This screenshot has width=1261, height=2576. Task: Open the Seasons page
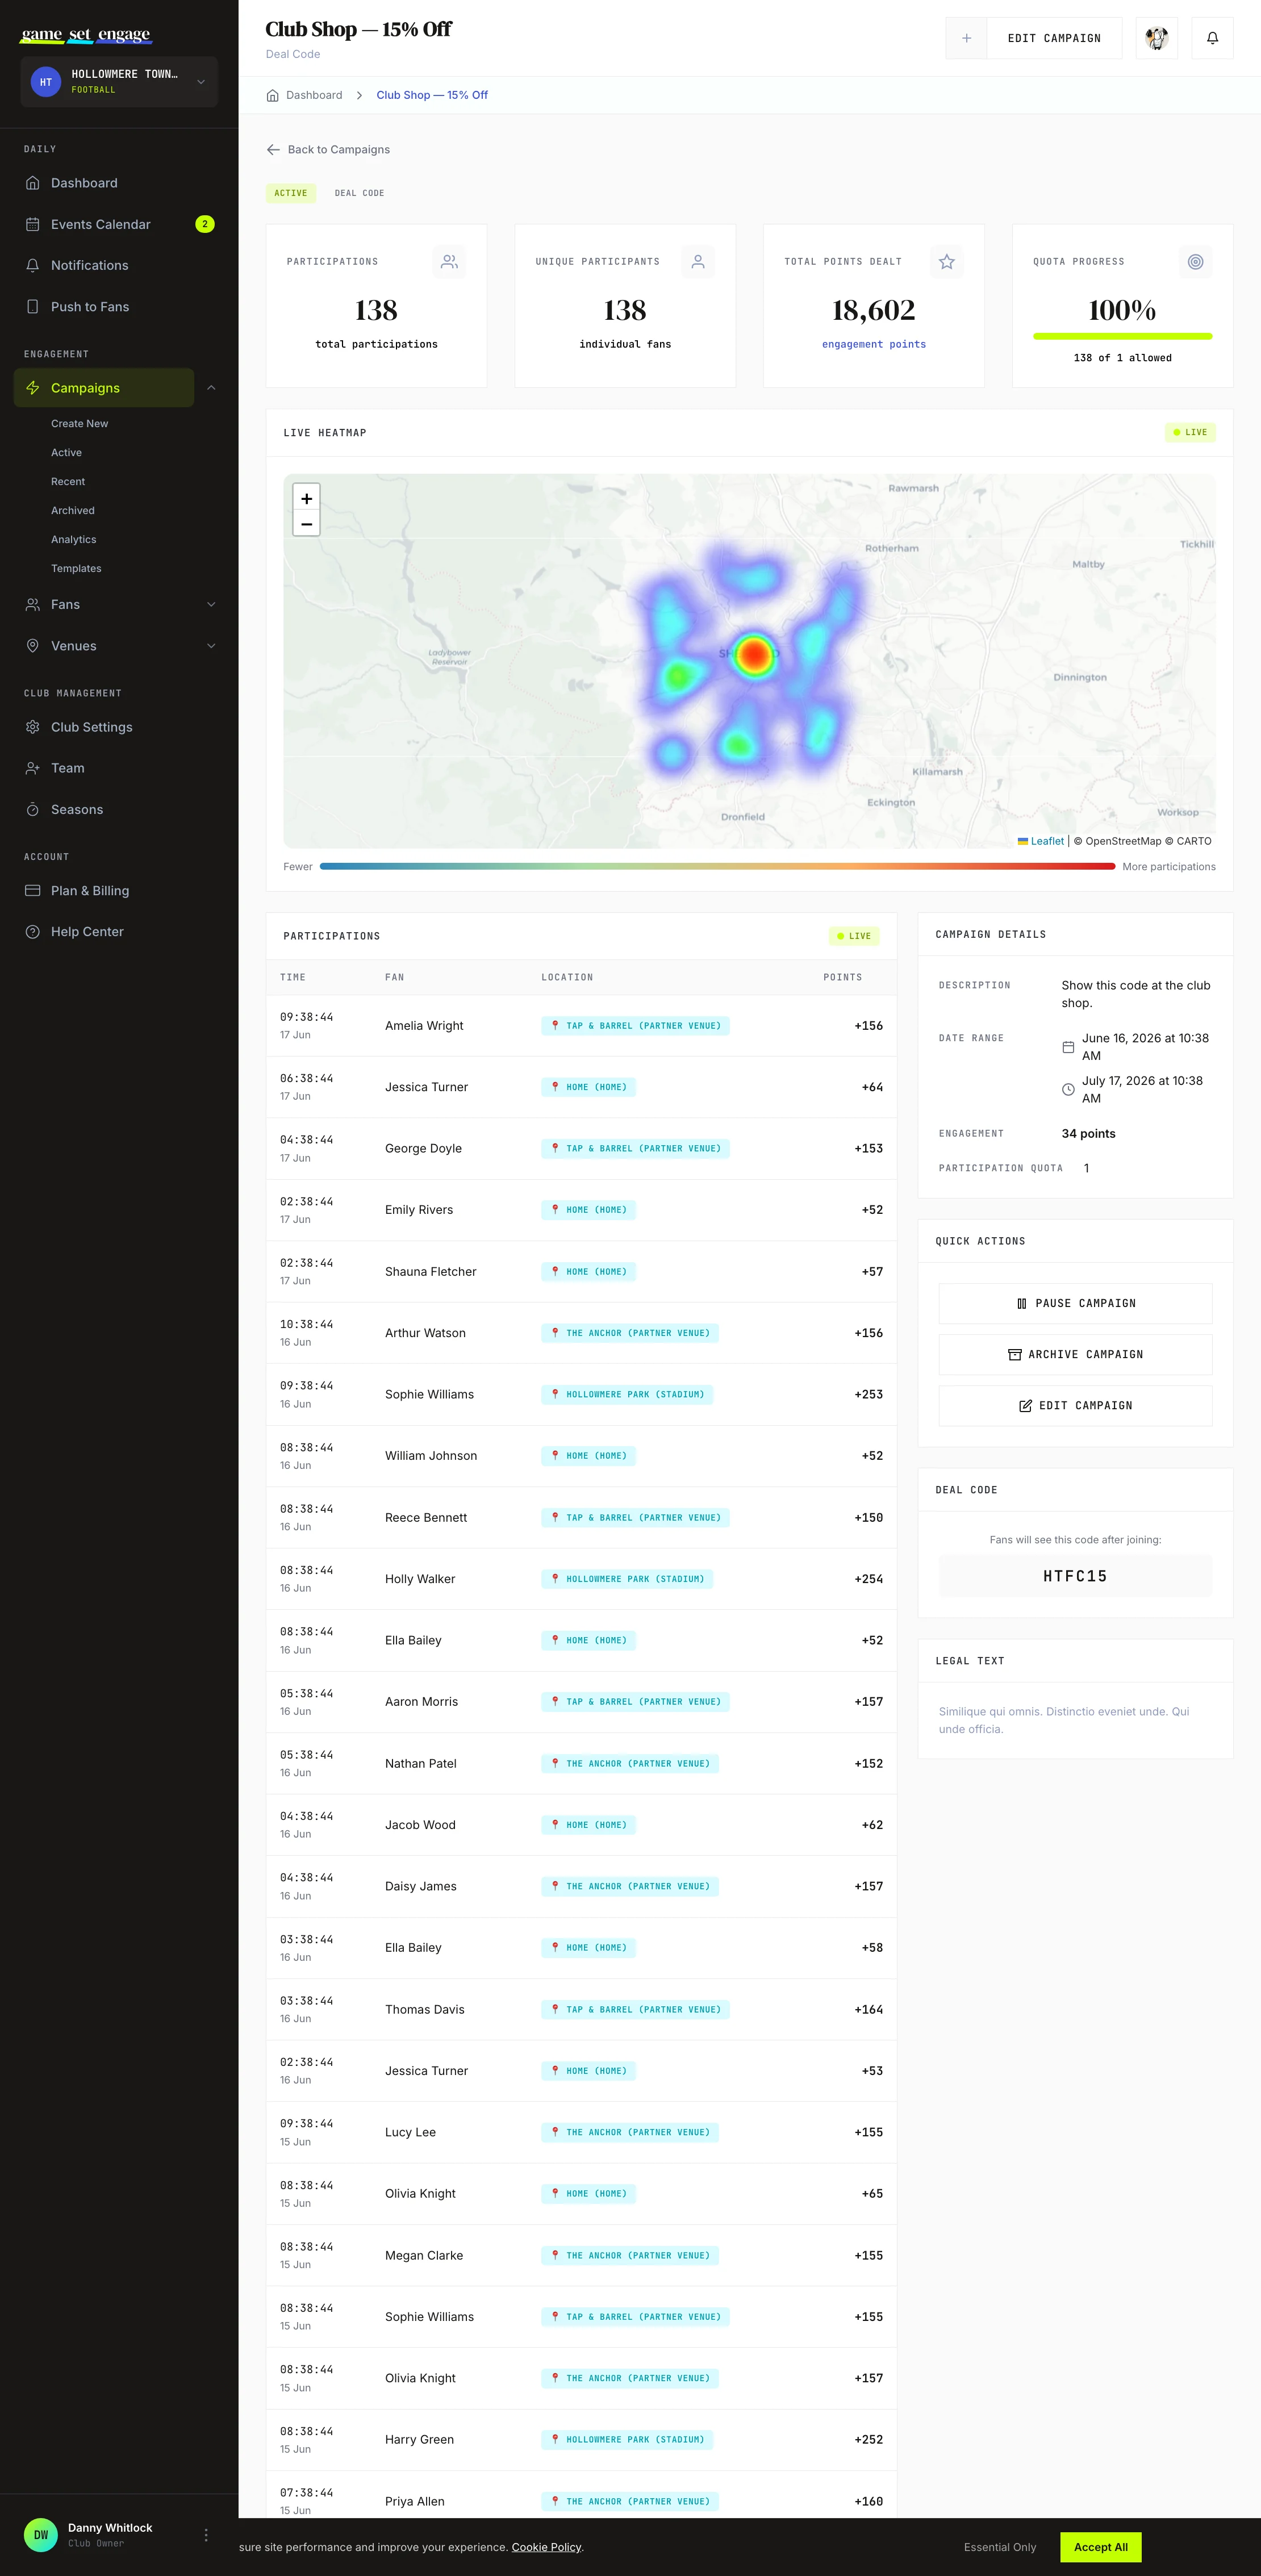(x=118, y=810)
